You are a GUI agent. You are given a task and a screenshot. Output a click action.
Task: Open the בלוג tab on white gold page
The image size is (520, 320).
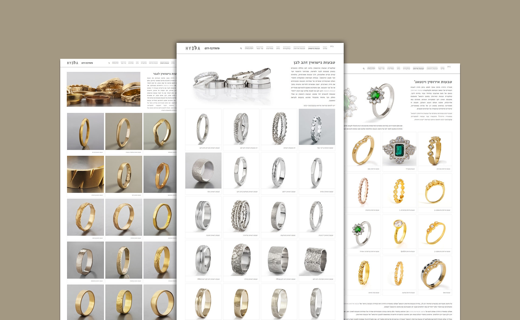coord(278,49)
